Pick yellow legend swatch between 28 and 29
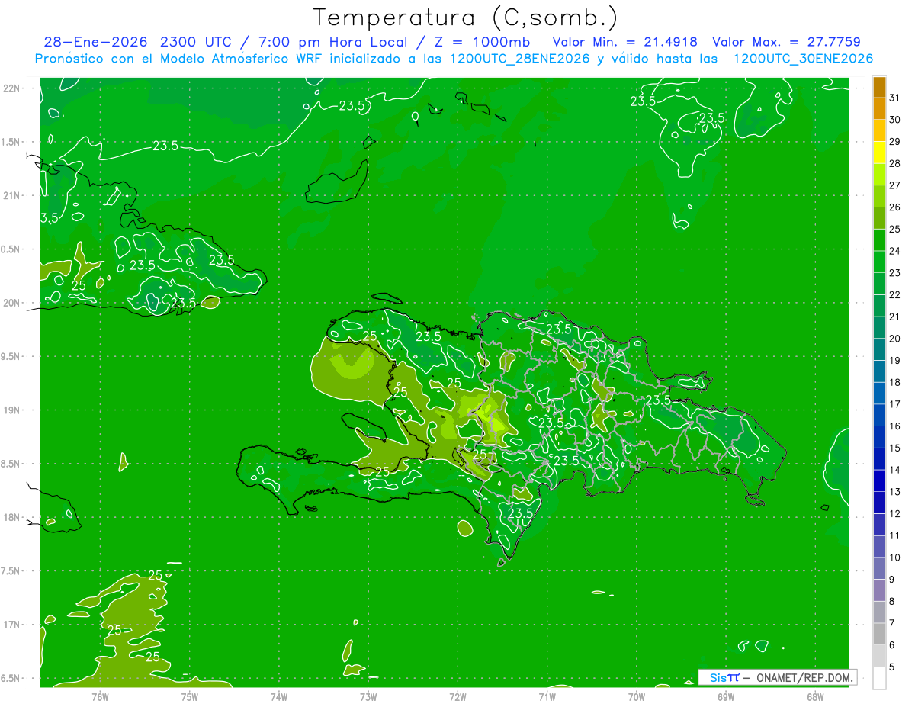The image size is (915, 707). point(879,153)
